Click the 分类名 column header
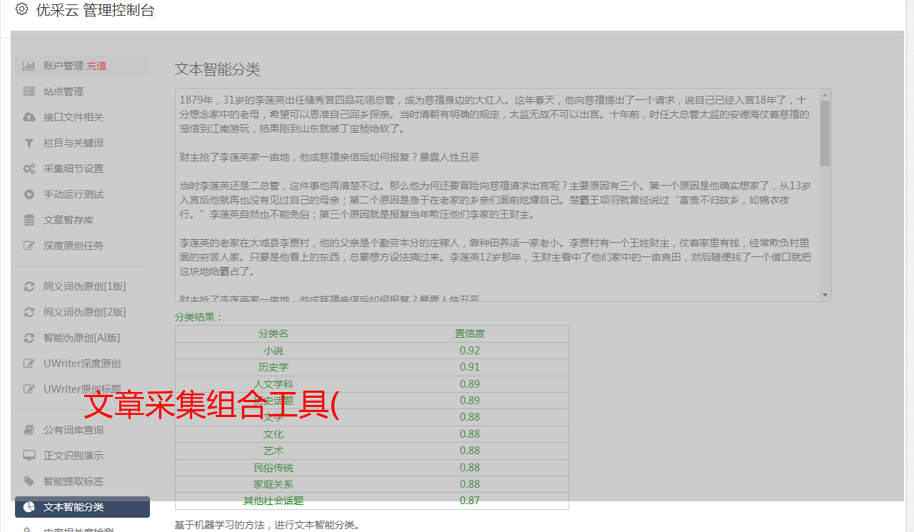Image resolution: width=914 pixels, height=532 pixels. 273,333
